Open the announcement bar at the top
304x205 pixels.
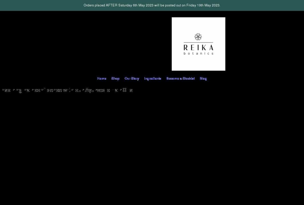pyautogui.click(x=152, y=5)
